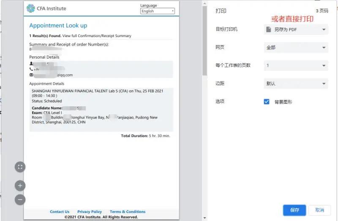Screen dimensions: 338x221
Task: Expand the 网页 dropdown set to 全部
Action: click(296, 48)
